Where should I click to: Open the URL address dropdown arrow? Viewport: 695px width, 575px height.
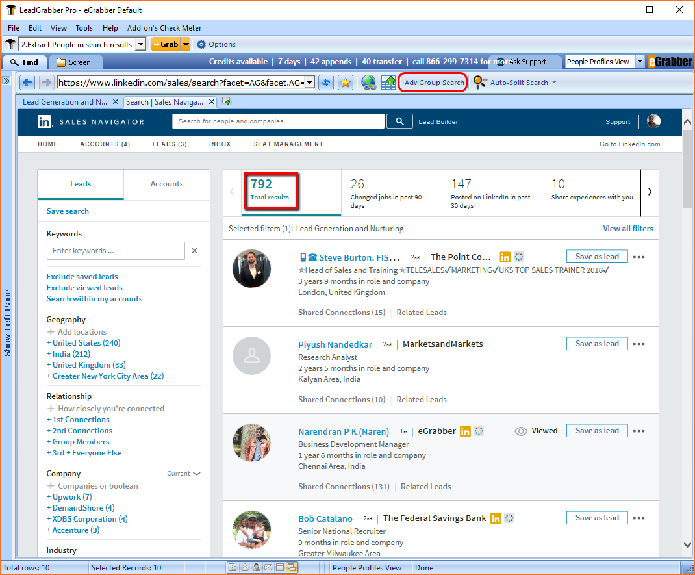[310, 83]
